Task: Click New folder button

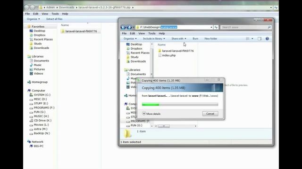Action: pos(211,38)
